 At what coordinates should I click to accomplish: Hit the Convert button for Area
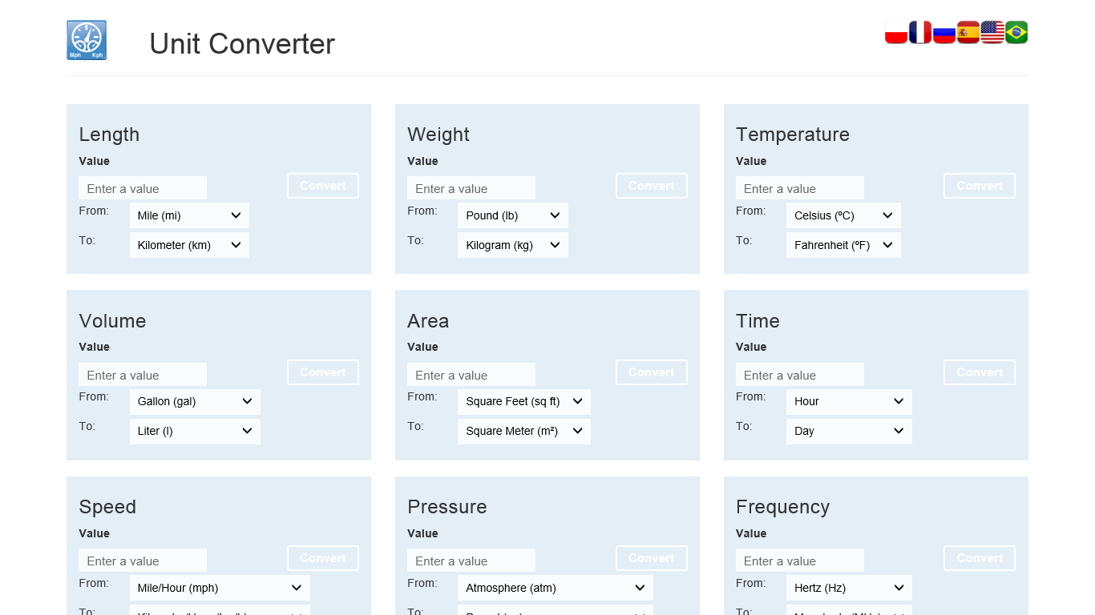651,372
